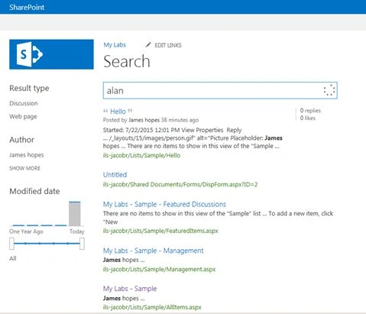Open the Hello discussion result
Image resolution: width=366 pixels, height=314 pixels.
click(118, 112)
